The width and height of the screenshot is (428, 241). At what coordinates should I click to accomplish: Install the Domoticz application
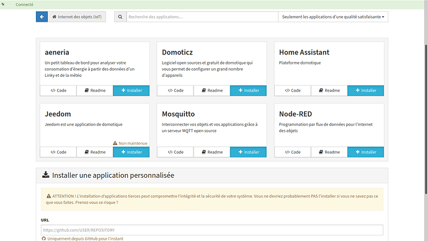248,90
